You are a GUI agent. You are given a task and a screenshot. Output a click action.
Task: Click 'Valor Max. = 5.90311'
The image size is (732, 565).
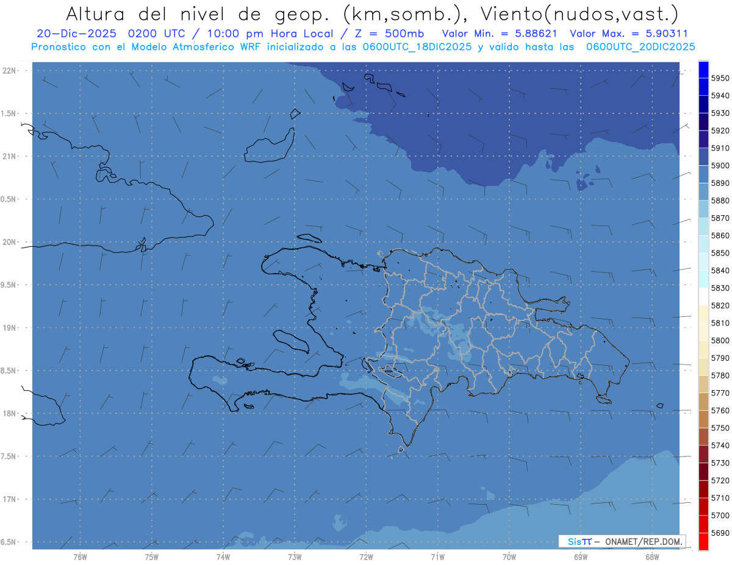pos(630,34)
